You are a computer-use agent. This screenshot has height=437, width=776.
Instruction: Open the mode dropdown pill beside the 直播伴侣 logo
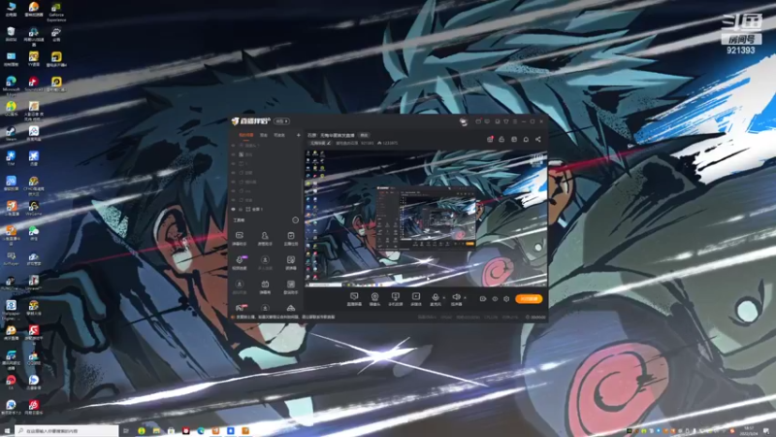[281, 121]
